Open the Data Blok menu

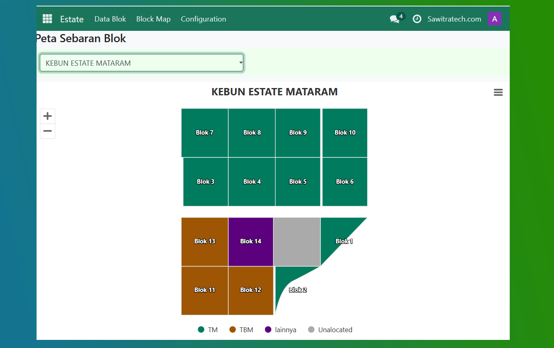pos(110,19)
